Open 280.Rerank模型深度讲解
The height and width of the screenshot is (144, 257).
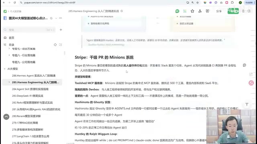(26, 116)
